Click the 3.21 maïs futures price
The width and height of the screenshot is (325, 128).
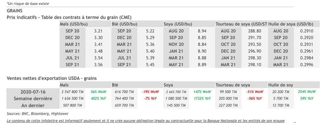coord(98,31)
